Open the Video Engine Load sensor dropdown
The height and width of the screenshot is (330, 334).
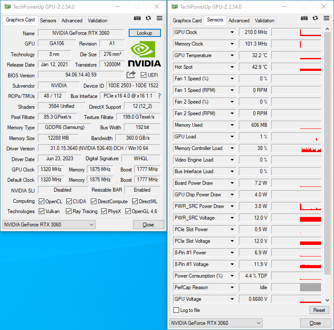(x=232, y=160)
